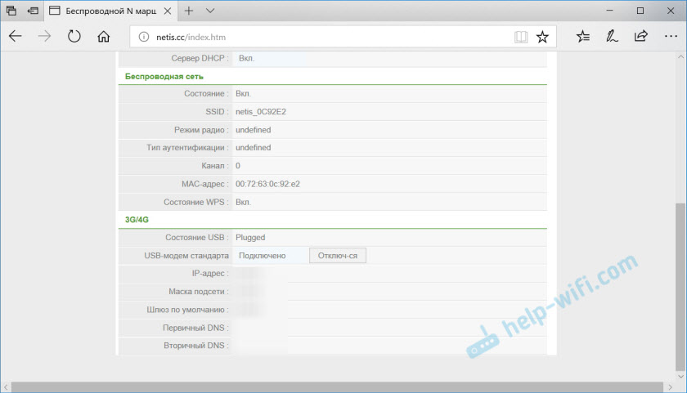687x393 pixels.
Task: Show site information icon in address bar
Action: coord(143,37)
